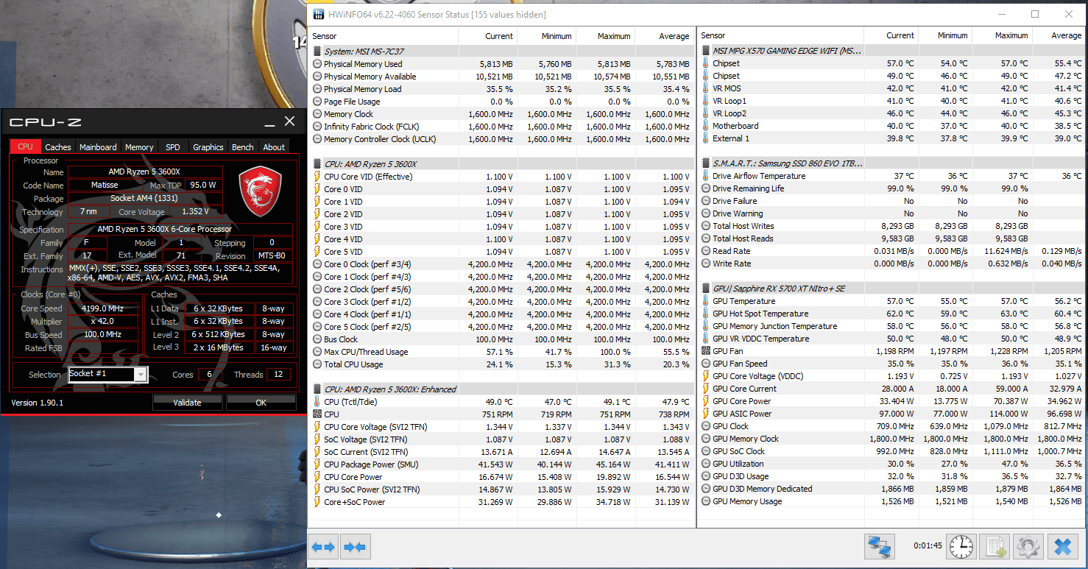Image resolution: width=1088 pixels, height=569 pixels.
Task: Click the MSI MPG X570 GAMING EDGE group icon
Action: tap(706, 51)
